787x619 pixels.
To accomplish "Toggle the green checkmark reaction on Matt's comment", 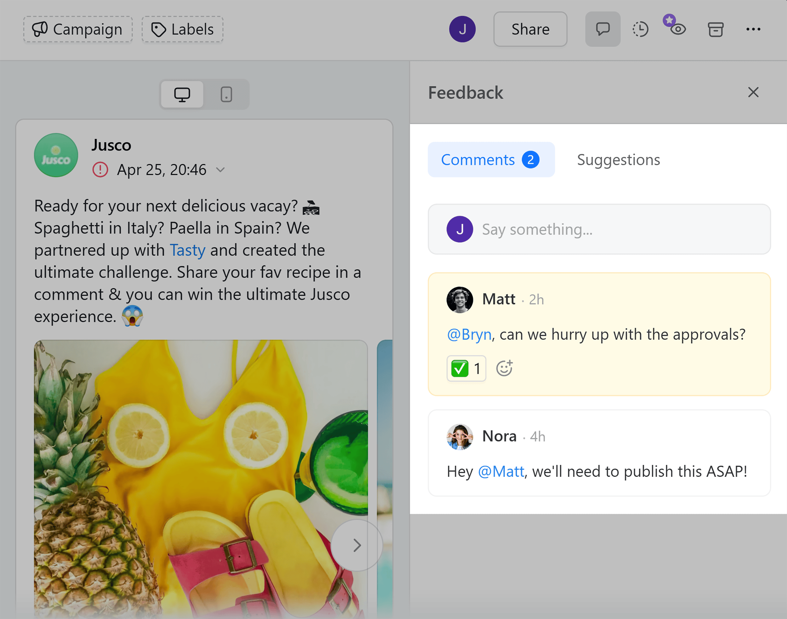I will (466, 368).
